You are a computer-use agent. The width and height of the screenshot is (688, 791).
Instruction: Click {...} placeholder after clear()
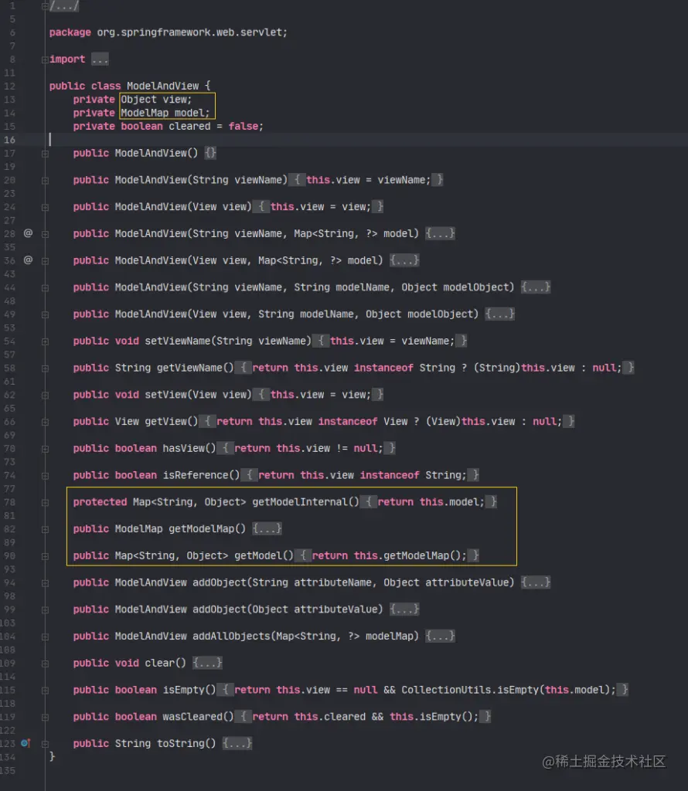(207, 663)
